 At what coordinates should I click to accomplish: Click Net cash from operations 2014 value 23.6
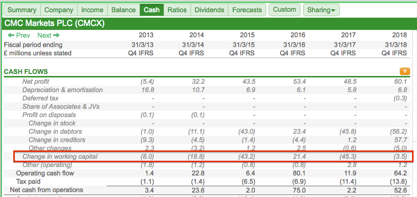click(197, 190)
